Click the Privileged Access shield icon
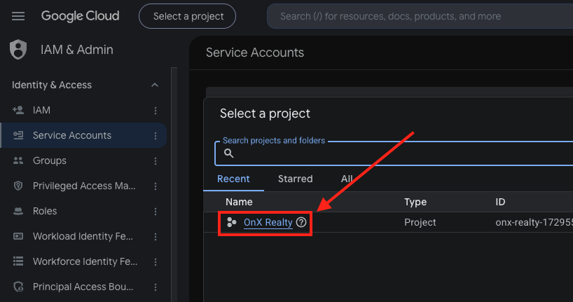Viewport: 573px width, 302px height. pyautogui.click(x=18, y=186)
